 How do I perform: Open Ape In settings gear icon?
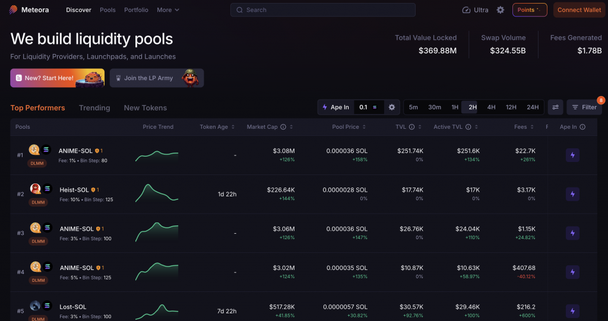click(391, 107)
